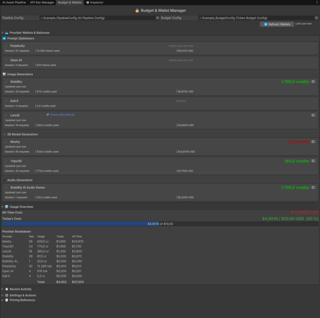Click the Tripo3D status checkmark

[6, 161]
